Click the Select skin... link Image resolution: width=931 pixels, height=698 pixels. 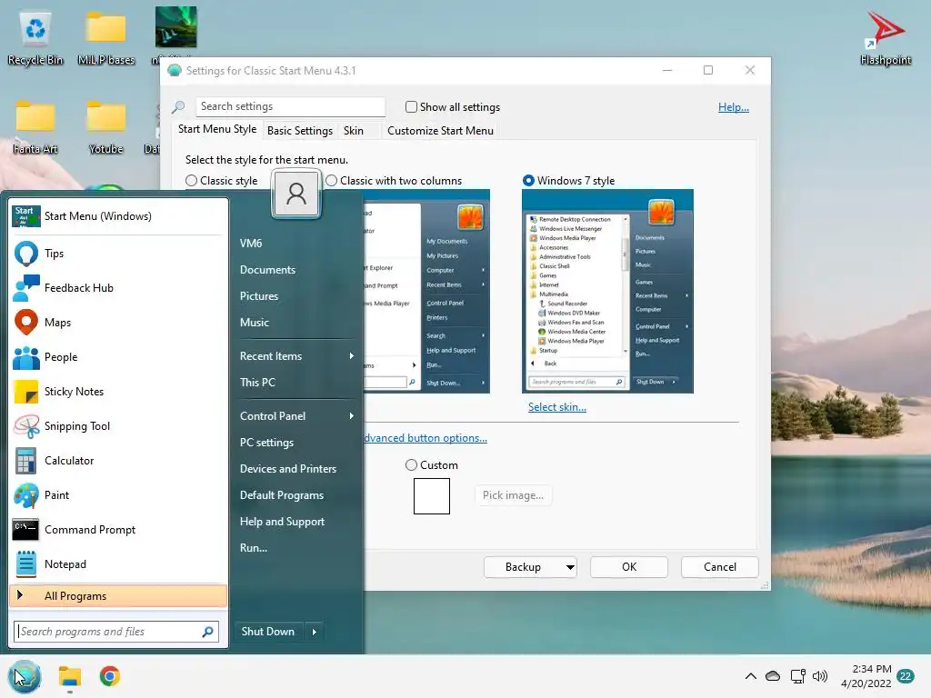click(557, 407)
